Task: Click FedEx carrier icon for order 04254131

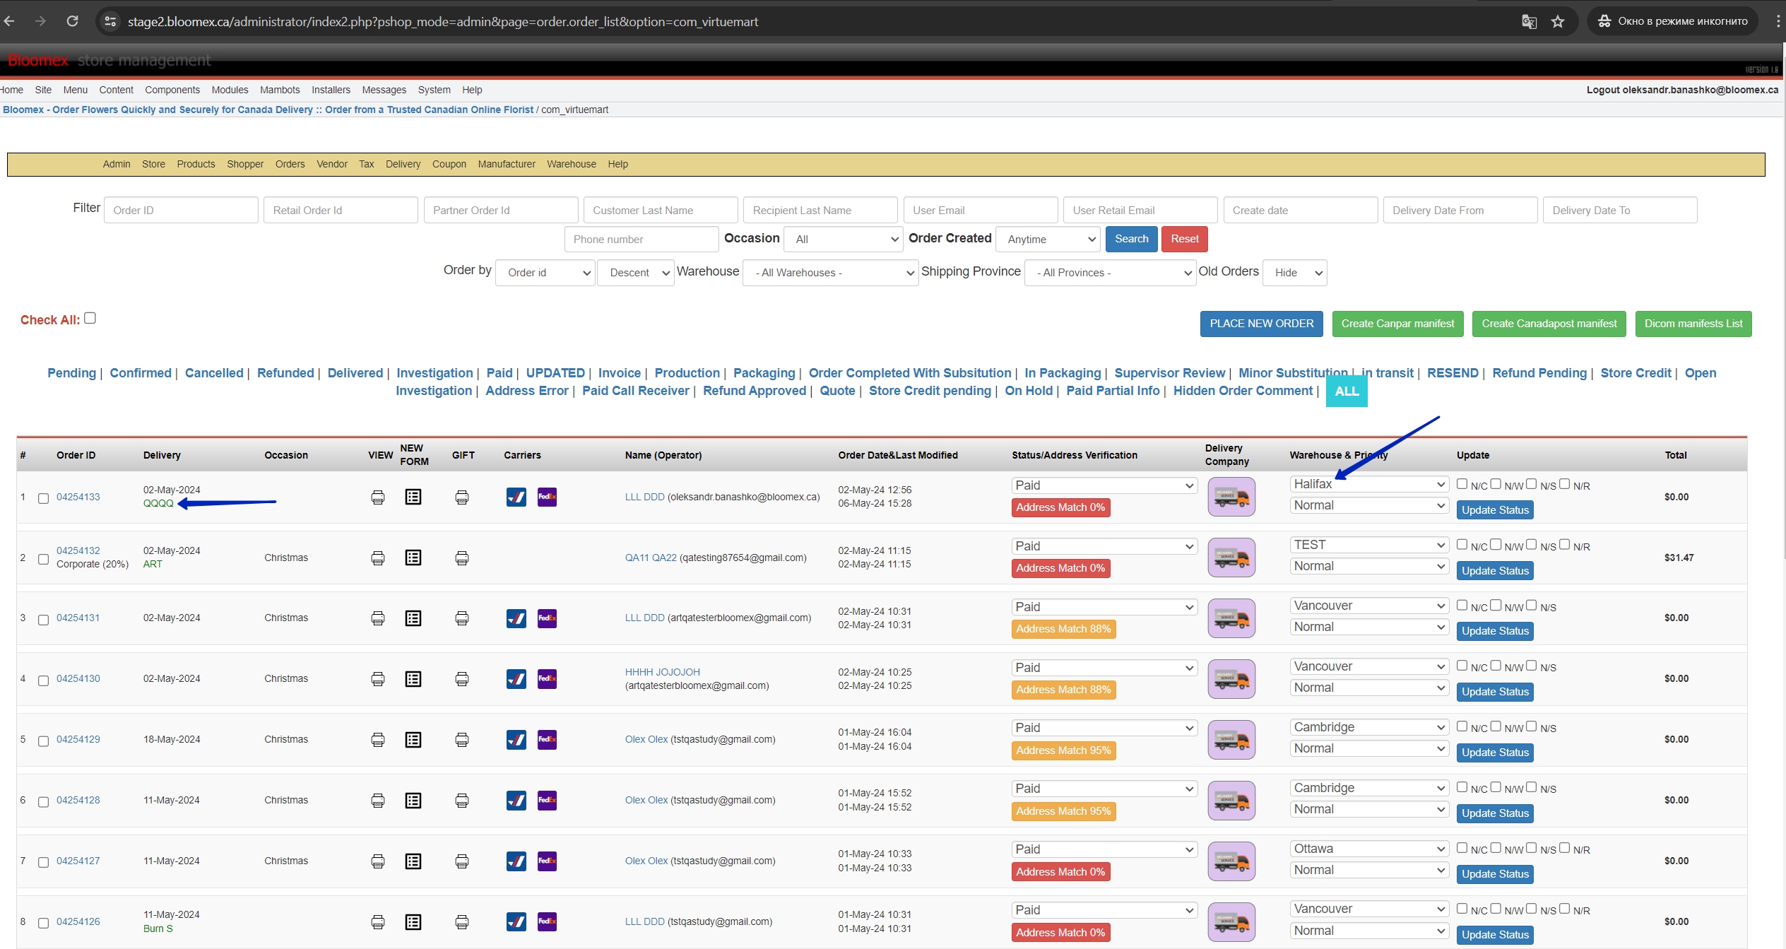Action: coord(547,618)
